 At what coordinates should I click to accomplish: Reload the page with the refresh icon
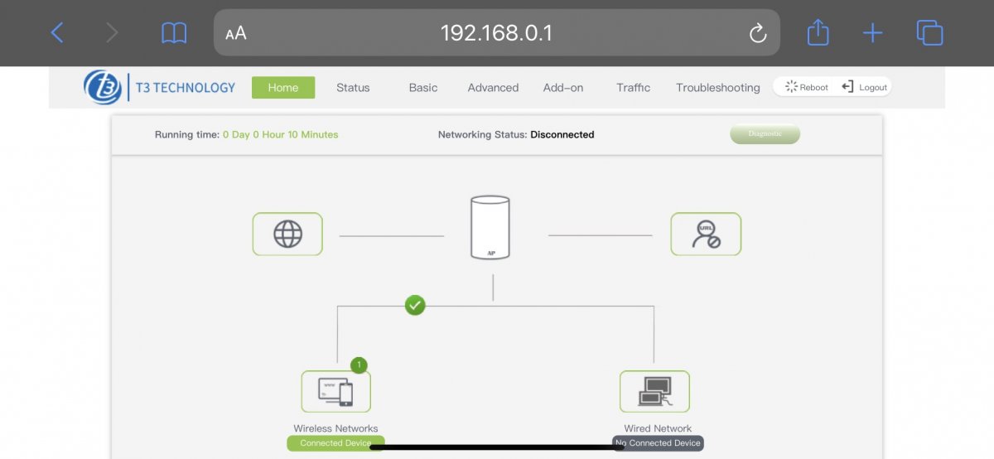pos(757,33)
